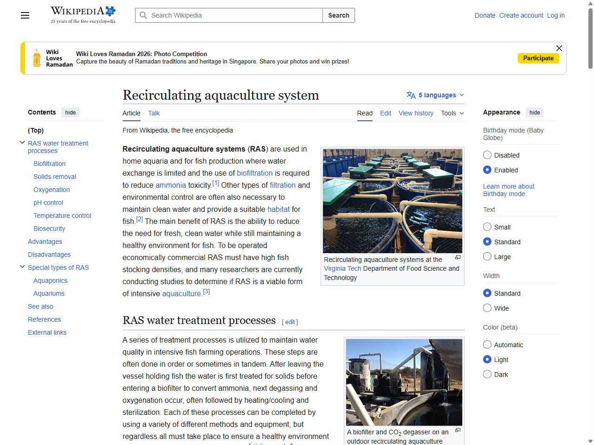Select Disabled birthday mode
Viewport: 594px width, 445px height.
(487, 155)
